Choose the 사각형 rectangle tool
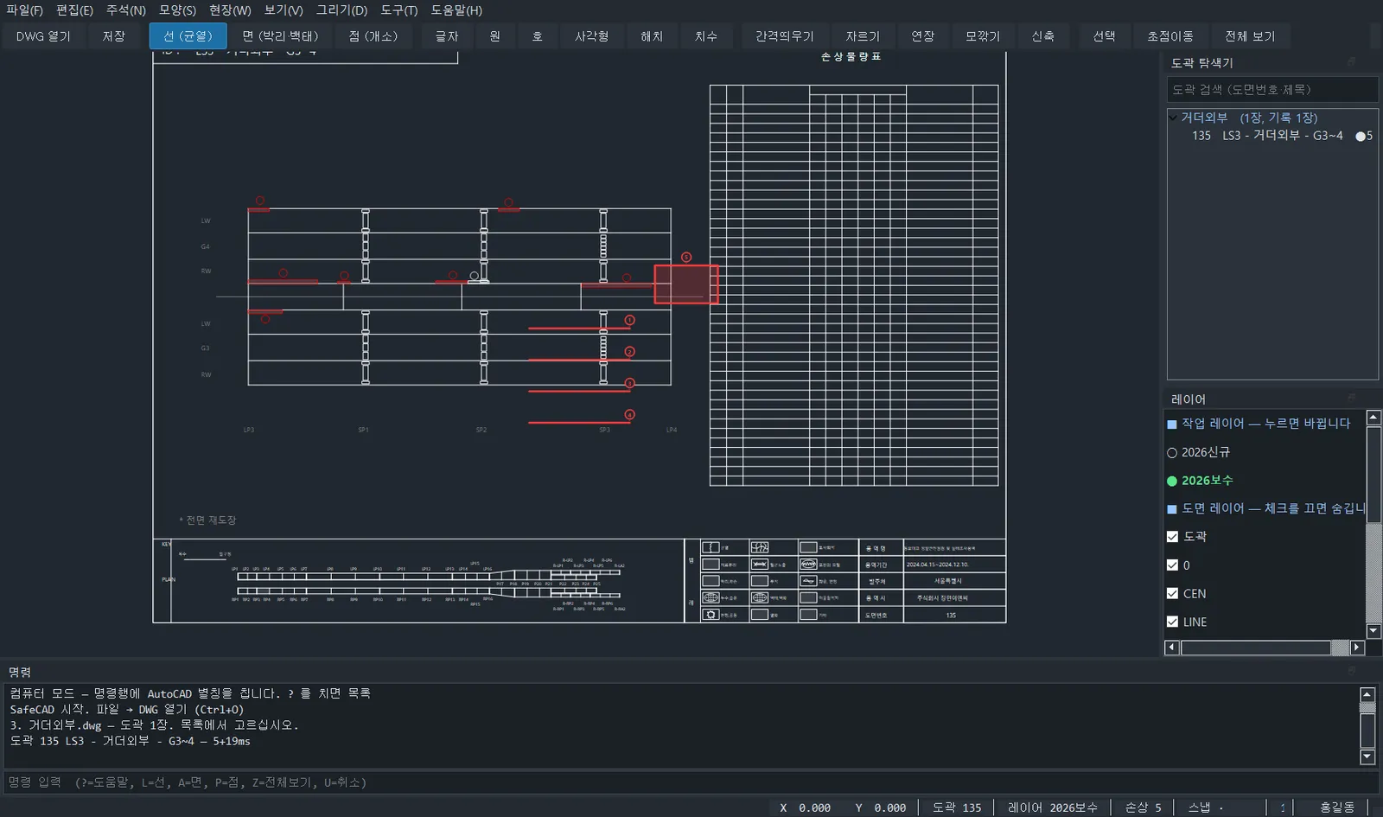This screenshot has width=1383, height=817. [x=592, y=36]
